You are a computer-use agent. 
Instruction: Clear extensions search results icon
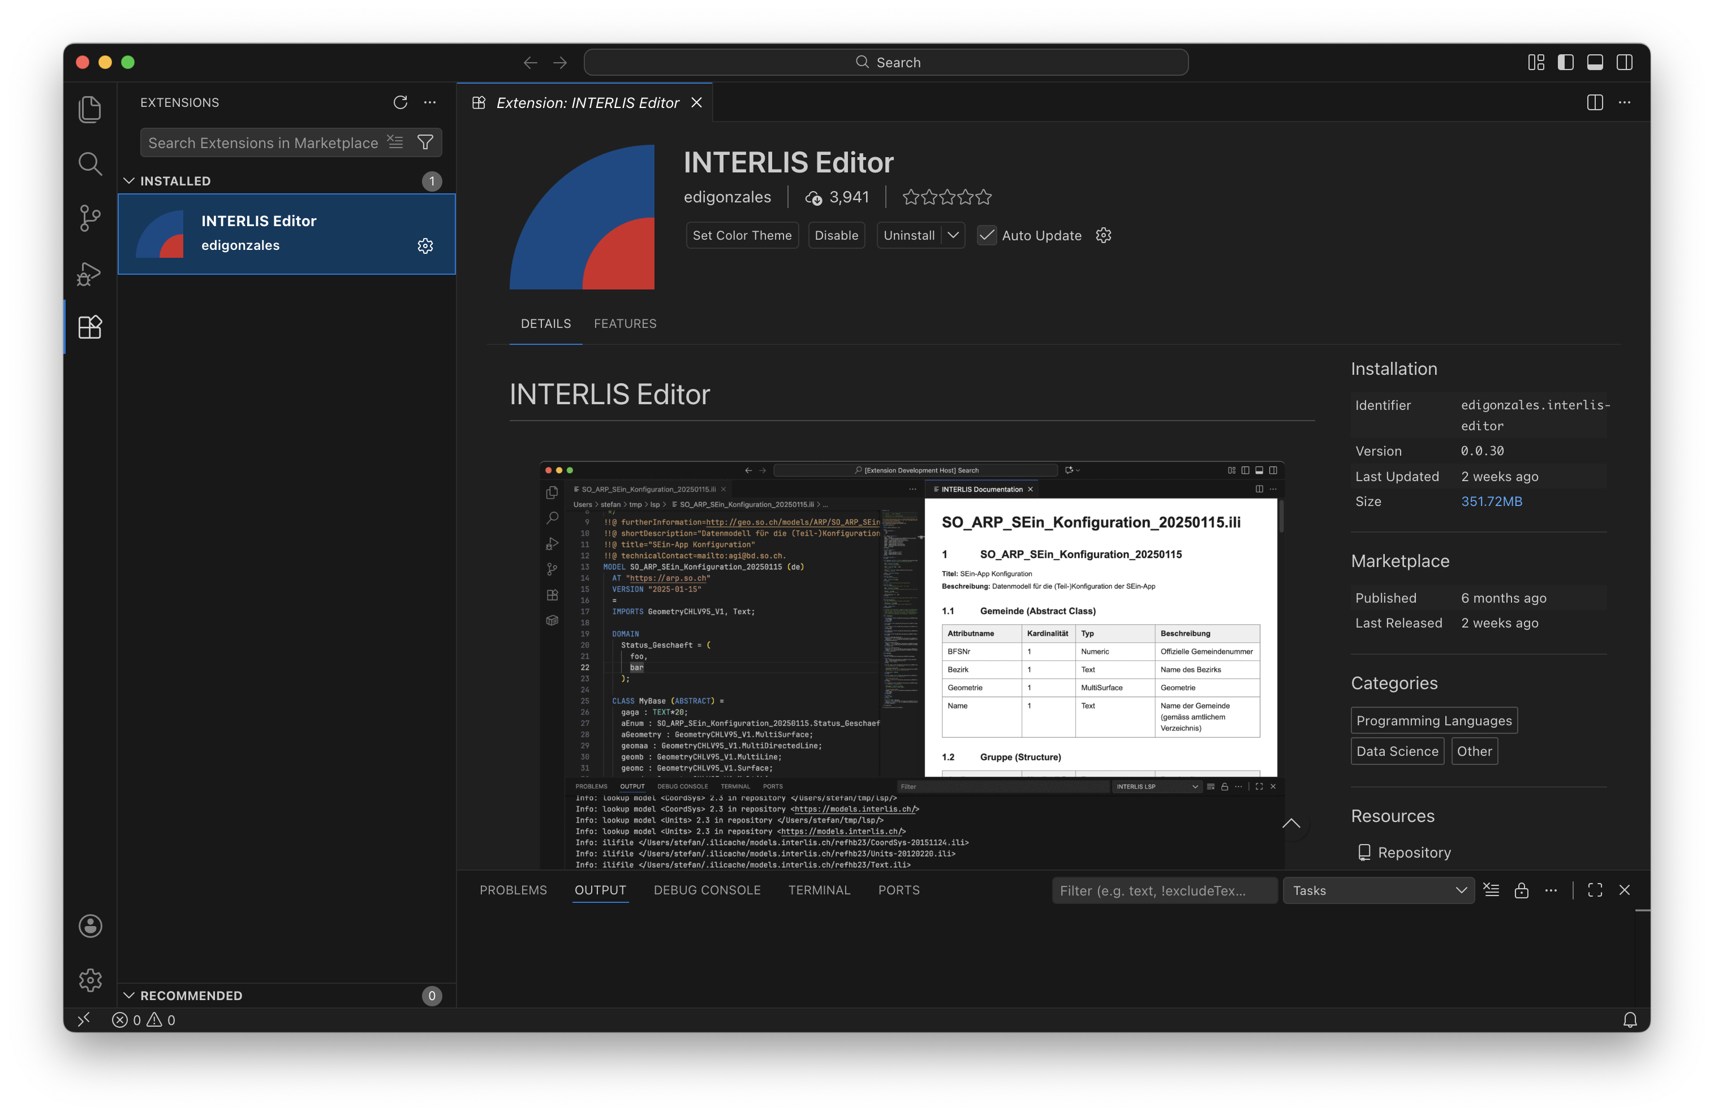coord(395,142)
